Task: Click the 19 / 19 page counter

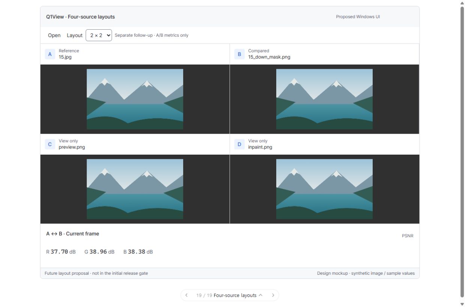Action: point(204,295)
